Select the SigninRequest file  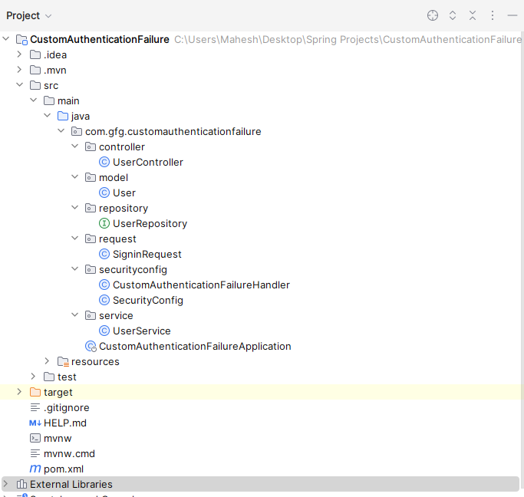(x=147, y=254)
